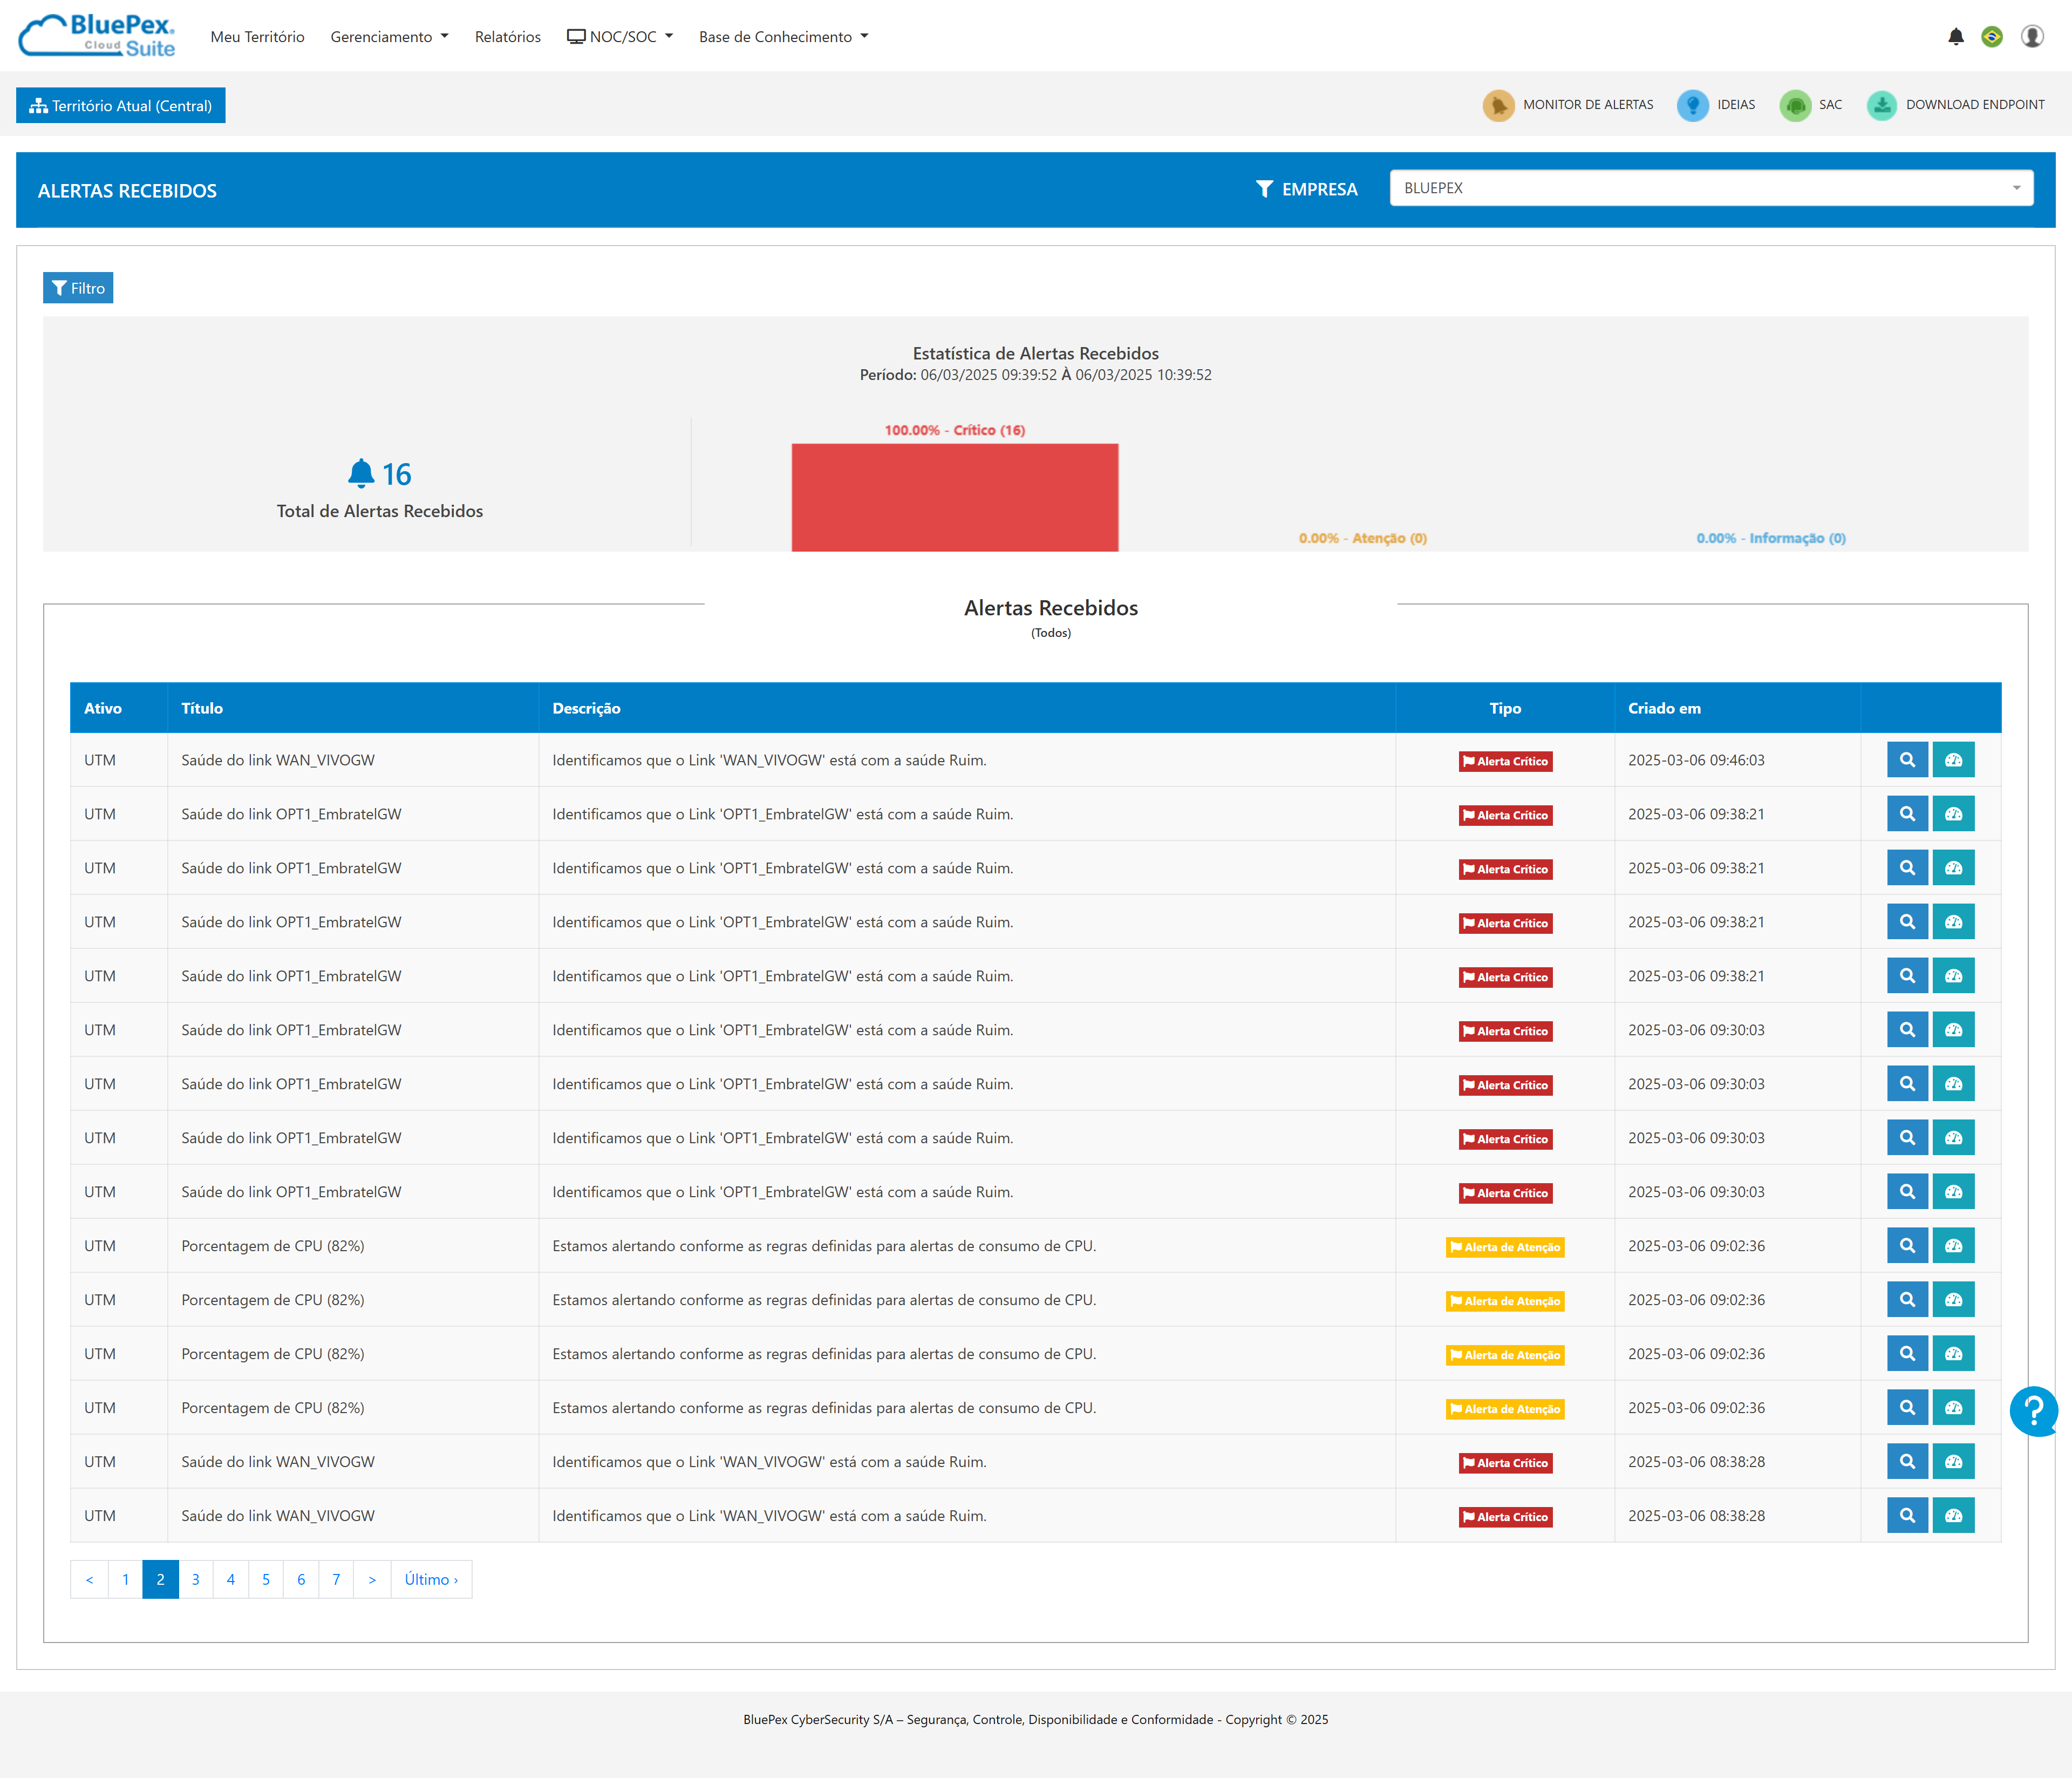Screen dimensions: 2072x1778
Task: Go to page 5 of alerts
Action: point(266,1580)
